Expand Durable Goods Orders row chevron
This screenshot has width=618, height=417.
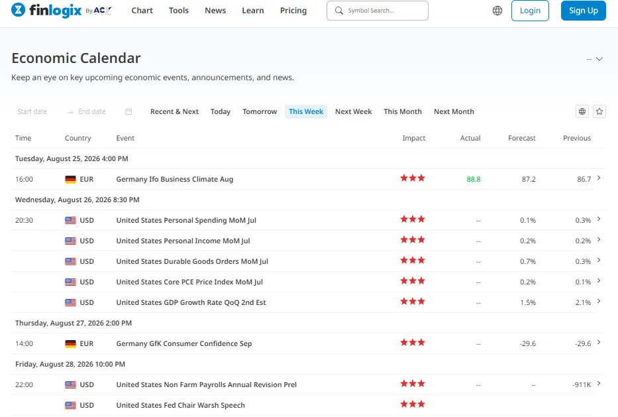(599, 260)
